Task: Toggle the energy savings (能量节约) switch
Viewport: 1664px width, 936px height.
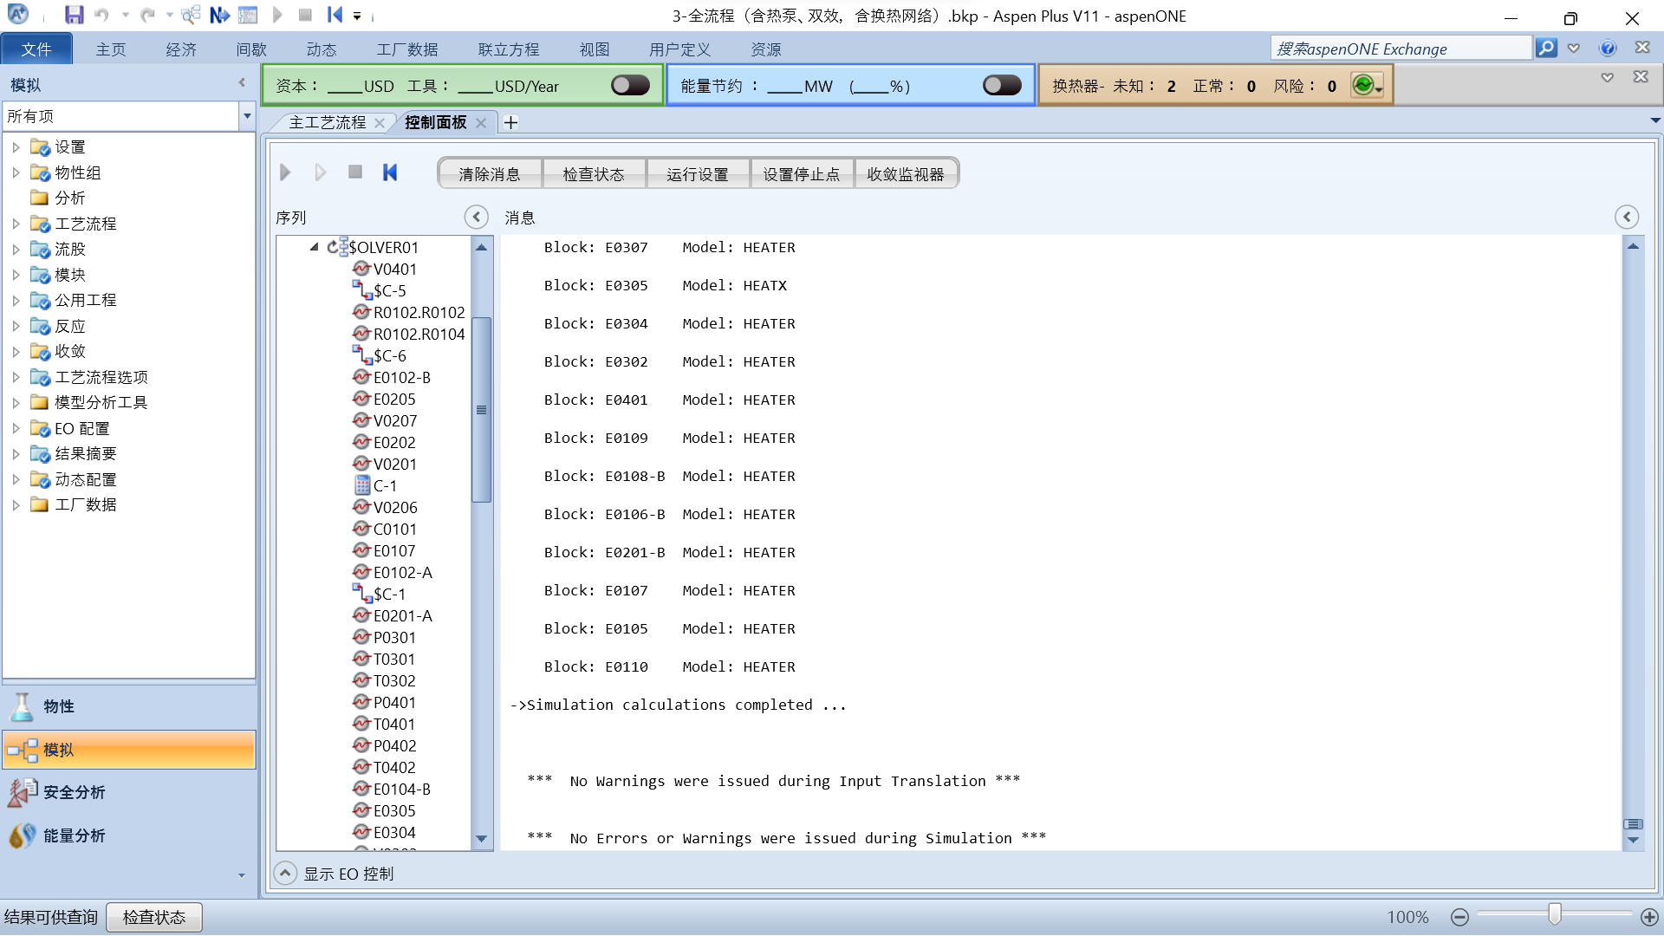Action: pos(1002,85)
